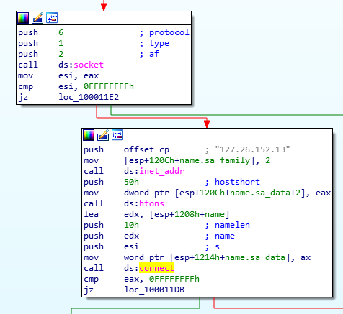The image size is (343, 314).
Task: Click the node color icon in the connect block
Action: click(x=89, y=135)
